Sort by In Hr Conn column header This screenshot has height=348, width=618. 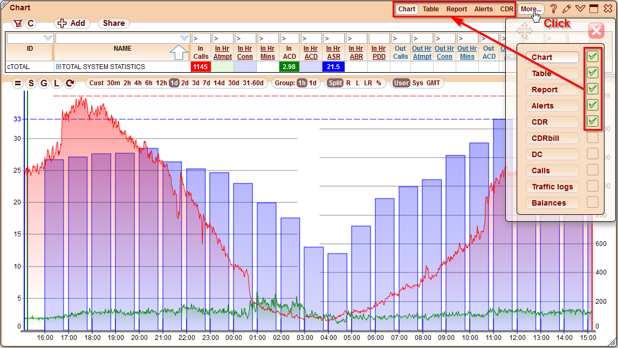[x=245, y=52]
